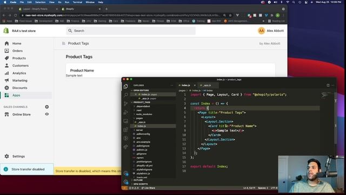
Task: Click the Wi-Fi icon in the menu bar
Action: [x=288, y=2]
